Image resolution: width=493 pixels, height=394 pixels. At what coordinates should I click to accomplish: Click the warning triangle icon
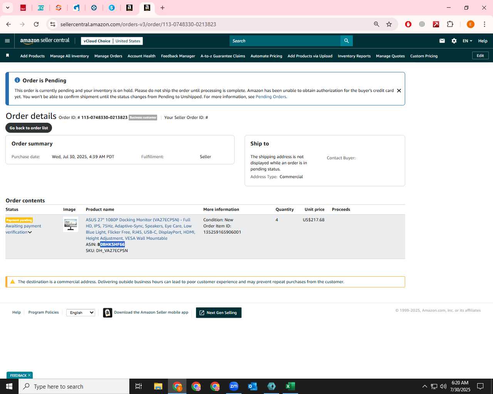pos(12,282)
